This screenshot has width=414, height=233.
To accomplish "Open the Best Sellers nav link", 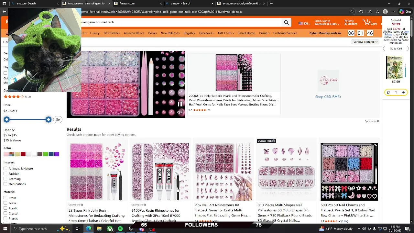I will coord(112,33).
